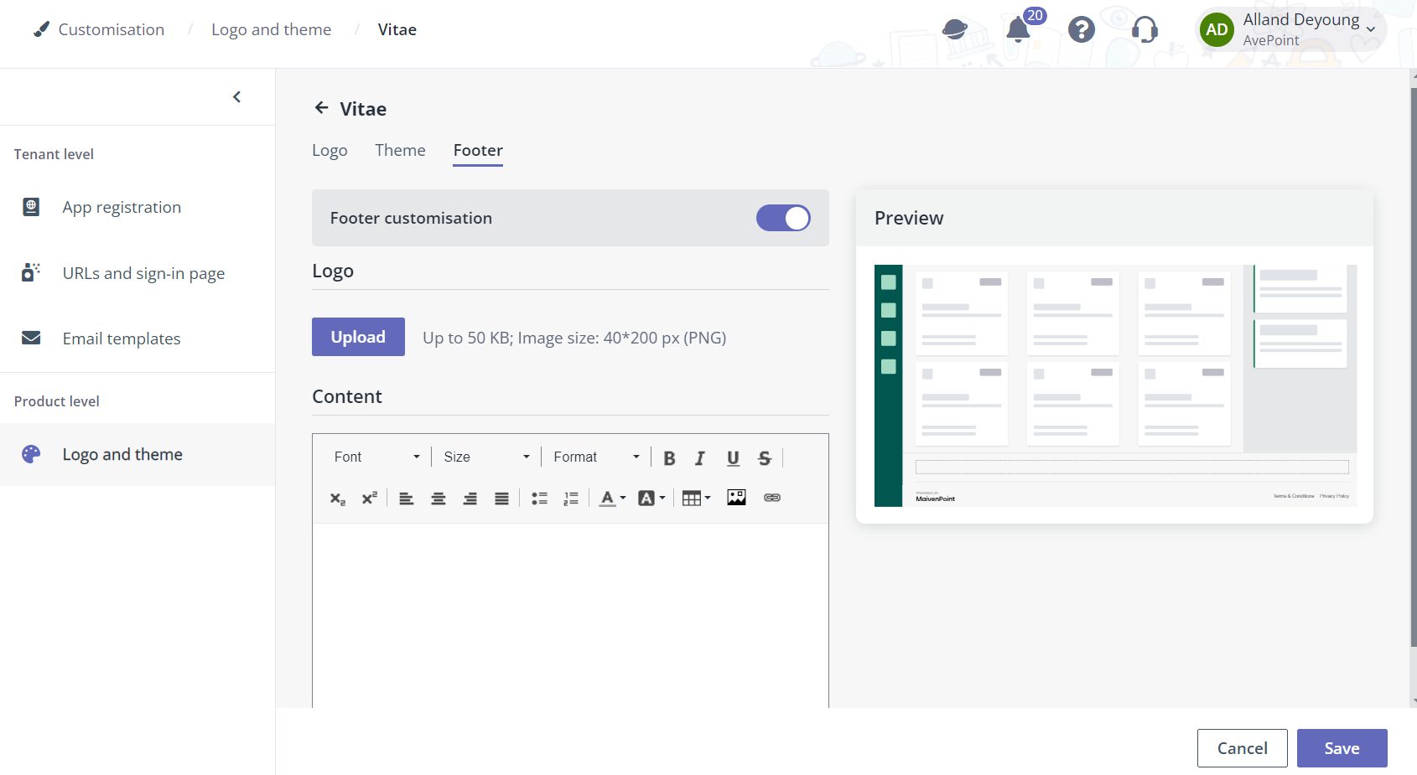Toggle bold formatting in editor
The height and width of the screenshot is (775, 1417).
669,457
